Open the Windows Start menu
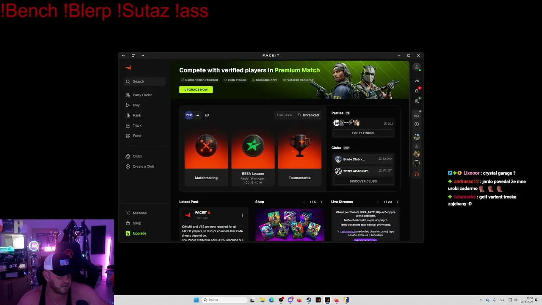This screenshot has width=542, height=305. [196, 300]
